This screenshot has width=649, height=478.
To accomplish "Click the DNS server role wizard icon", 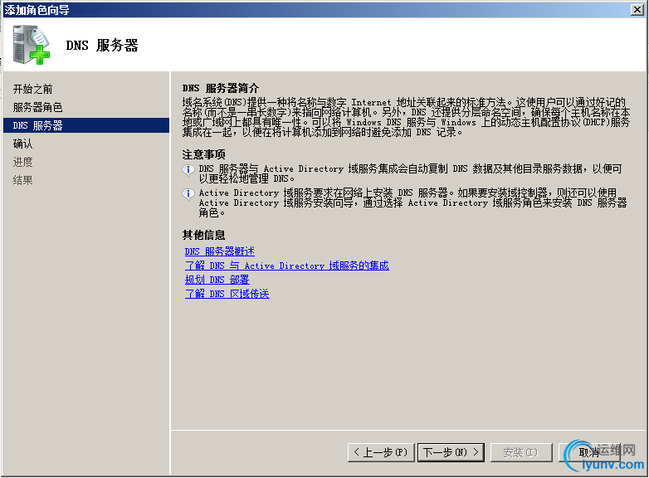I will click(31, 45).
